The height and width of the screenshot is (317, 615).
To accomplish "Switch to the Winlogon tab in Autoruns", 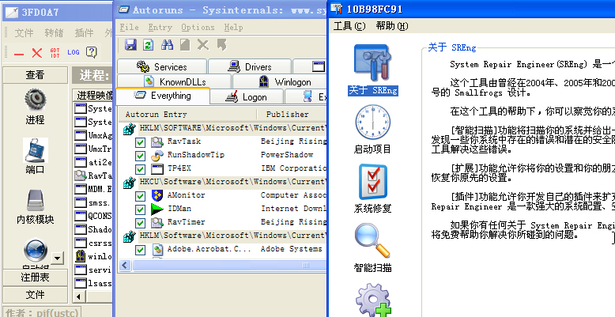I will coord(280,81).
